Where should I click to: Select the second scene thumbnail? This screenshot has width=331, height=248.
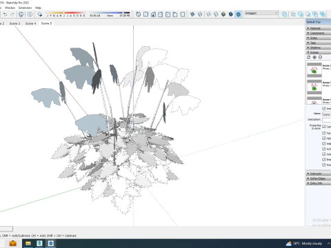pyautogui.click(x=314, y=87)
